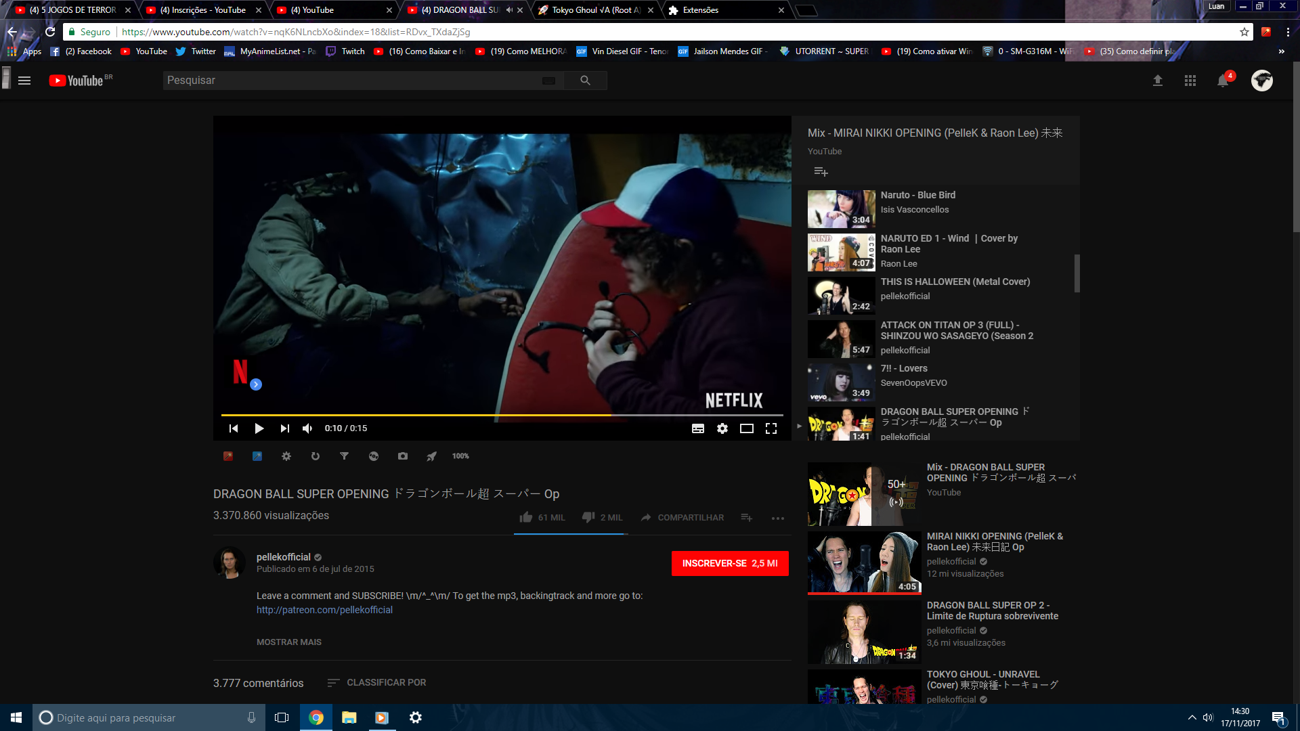Click COMPARTILHAR share button
This screenshot has height=731, width=1300.
682,517
